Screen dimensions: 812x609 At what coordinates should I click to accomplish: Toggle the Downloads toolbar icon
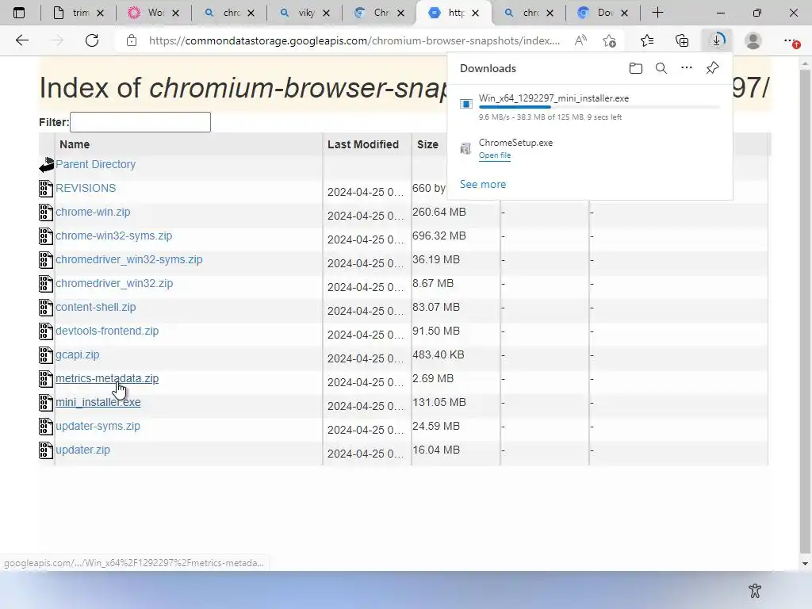click(x=717, y=40)
